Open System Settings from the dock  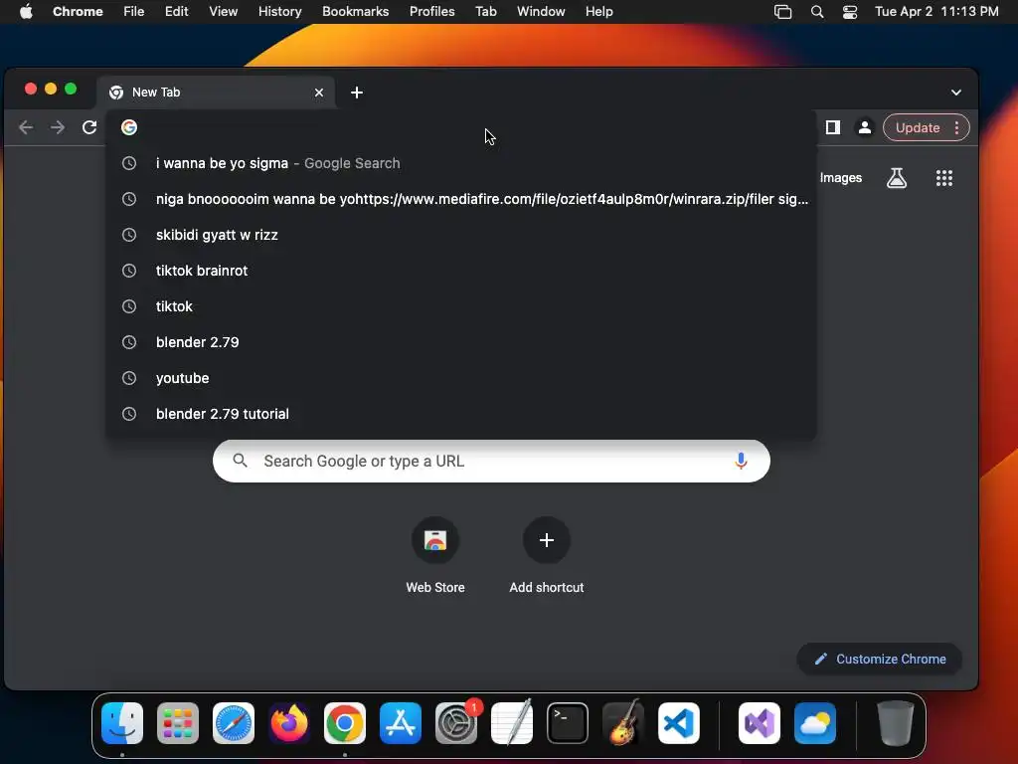tap(456, 723)
